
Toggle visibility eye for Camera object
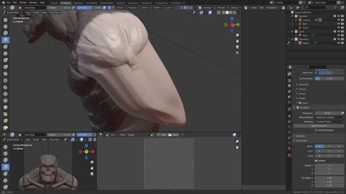coord(338,20)
